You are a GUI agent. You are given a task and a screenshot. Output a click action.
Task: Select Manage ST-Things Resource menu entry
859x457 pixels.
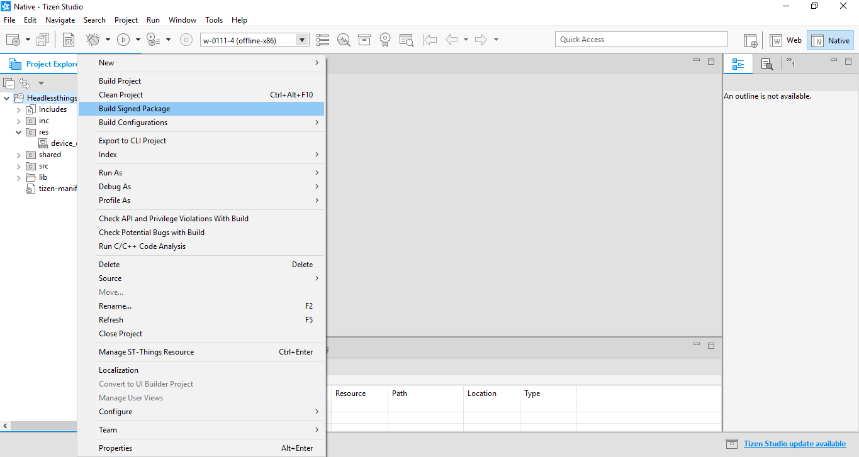[x=146, y=352]
